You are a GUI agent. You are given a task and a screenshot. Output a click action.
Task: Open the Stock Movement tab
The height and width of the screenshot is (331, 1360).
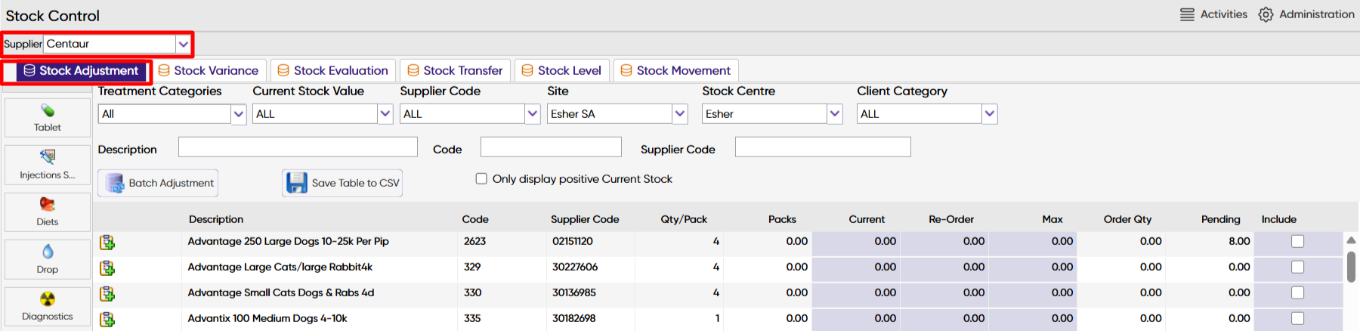point(675,71)
